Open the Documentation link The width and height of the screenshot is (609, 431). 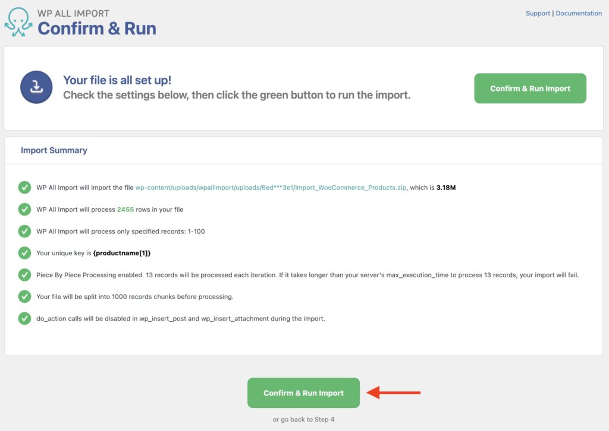pos(579,13)
